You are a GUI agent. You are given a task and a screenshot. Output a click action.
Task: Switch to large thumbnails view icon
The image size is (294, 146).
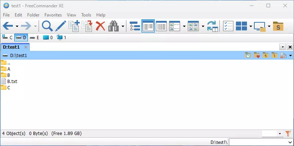pos(193,26)
